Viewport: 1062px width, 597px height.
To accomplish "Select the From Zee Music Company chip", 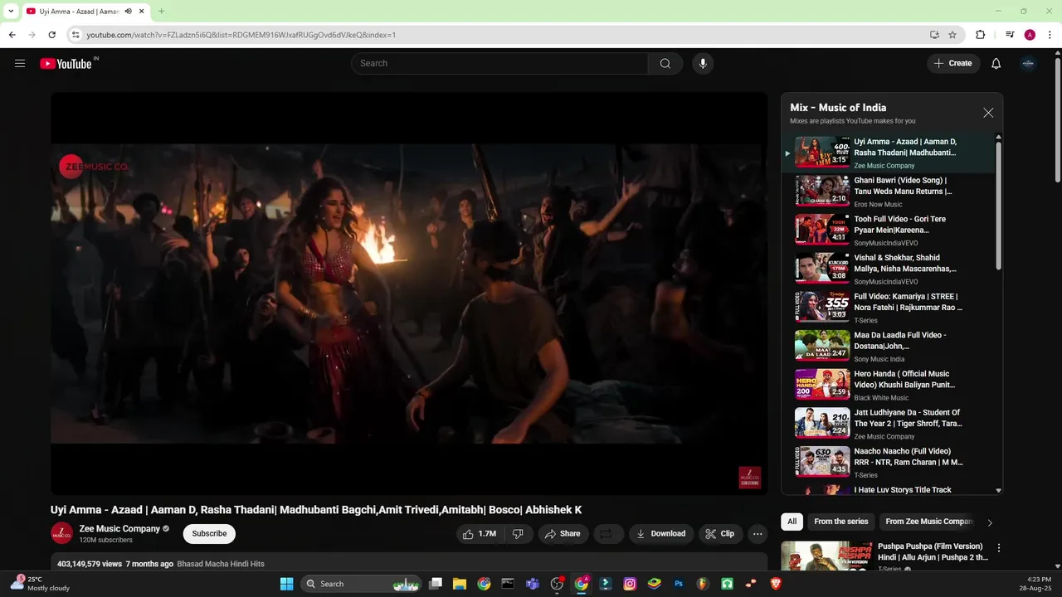I will pos(928,522).
